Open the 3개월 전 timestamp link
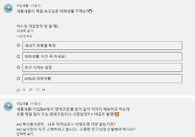This screenshot has height=137, width=195. [35, 6]
